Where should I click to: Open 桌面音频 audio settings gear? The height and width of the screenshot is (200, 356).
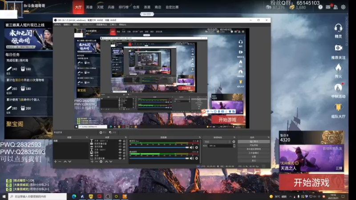coord(197,158)
